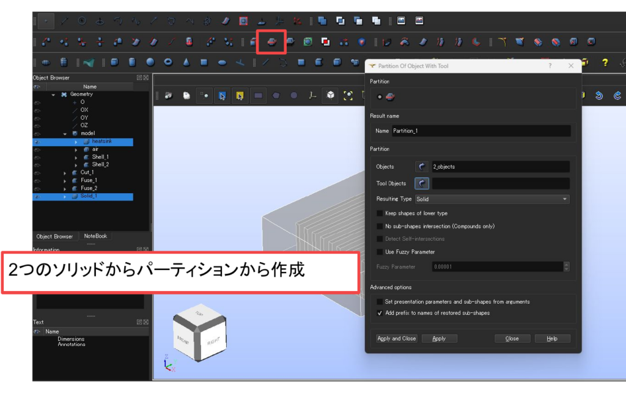Click the Fit All icon in viewer toolbar

348,95
